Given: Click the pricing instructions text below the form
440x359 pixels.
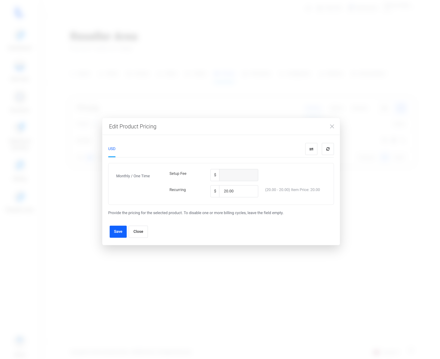Looking at the screenshot, I should point(196,213).
